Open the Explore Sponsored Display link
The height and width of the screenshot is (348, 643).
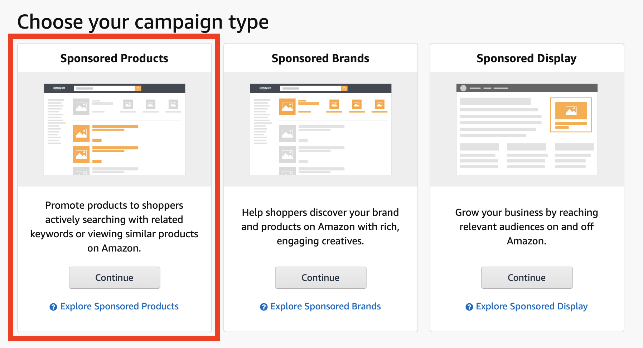pos(532,306)
